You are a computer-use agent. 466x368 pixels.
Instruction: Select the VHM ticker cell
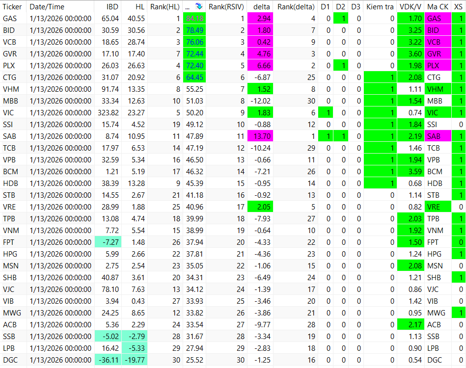pyautogui.click(x=13, y=89)
